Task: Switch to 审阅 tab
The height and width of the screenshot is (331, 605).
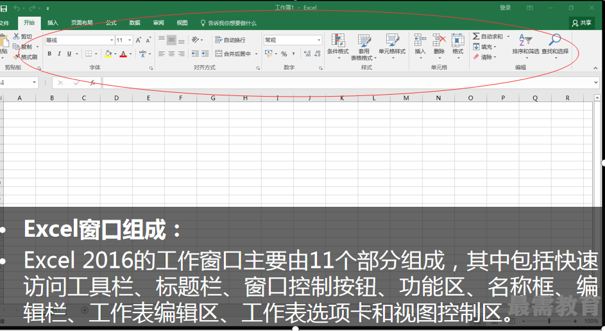Action: [158, 22]
